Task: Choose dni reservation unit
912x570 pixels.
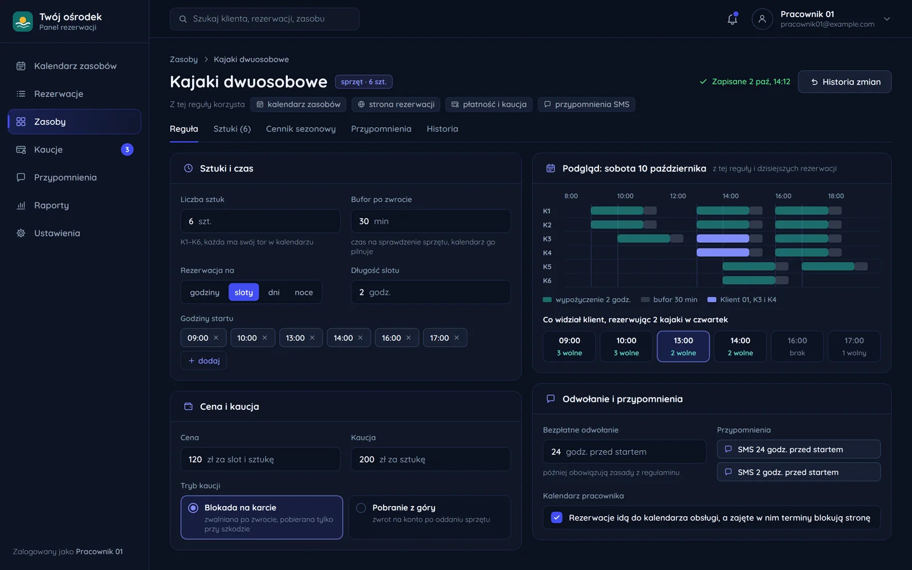Action: (274, 292)
